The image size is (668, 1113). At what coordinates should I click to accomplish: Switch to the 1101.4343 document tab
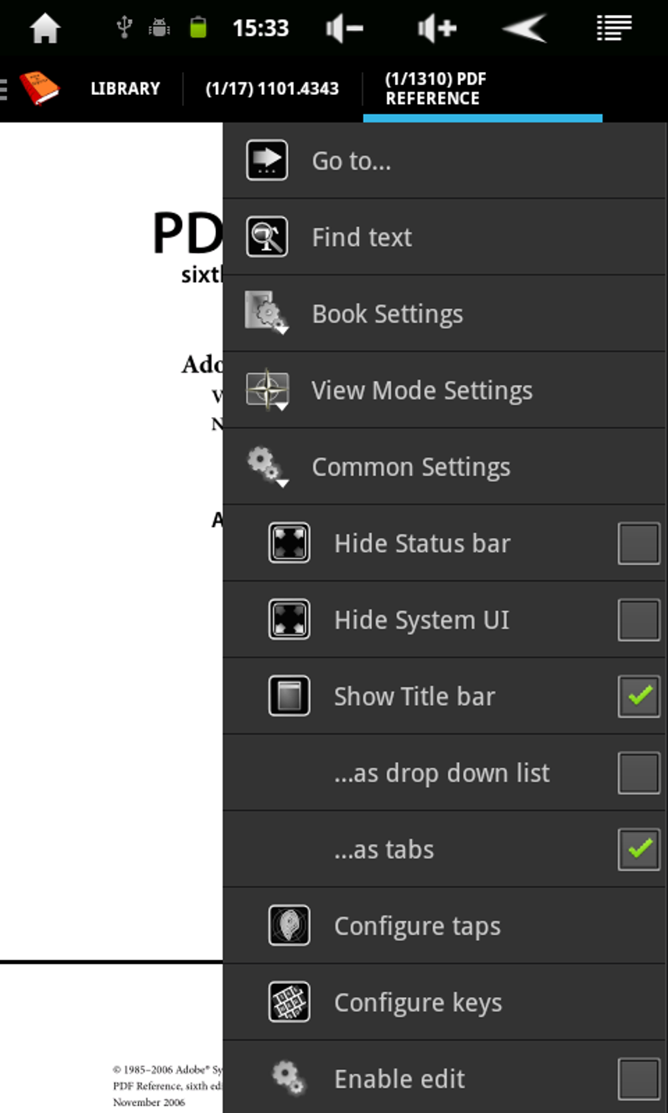[x=272, y=88]
